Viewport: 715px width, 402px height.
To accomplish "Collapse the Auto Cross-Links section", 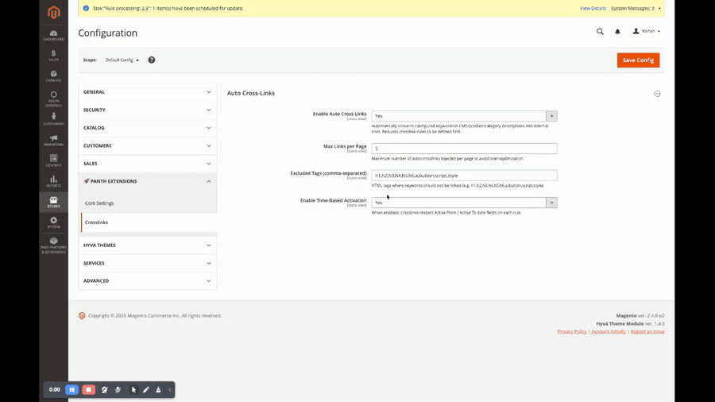I will (657, 94).
